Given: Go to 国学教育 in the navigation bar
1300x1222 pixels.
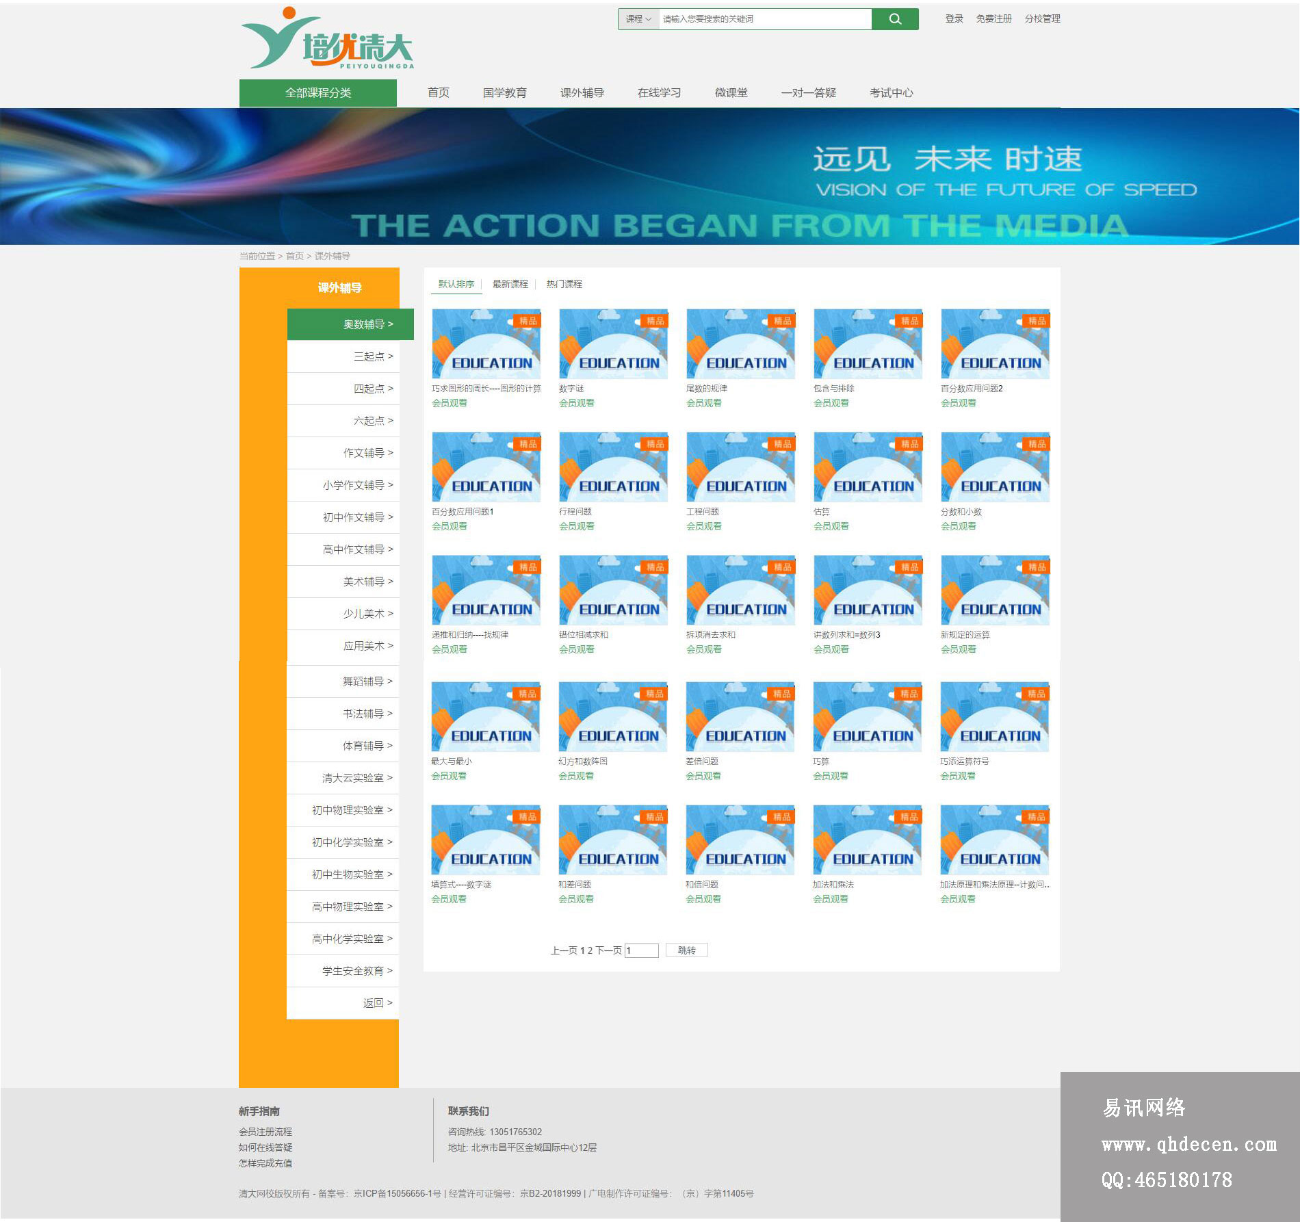Looking at the screenshot, I should pyautogui.click(x=504, y=93).
